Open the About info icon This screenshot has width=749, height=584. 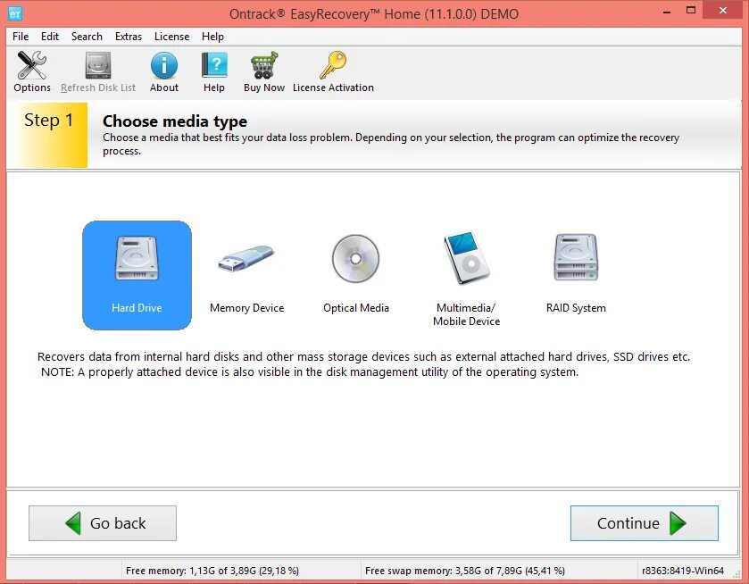coord(164,65)
